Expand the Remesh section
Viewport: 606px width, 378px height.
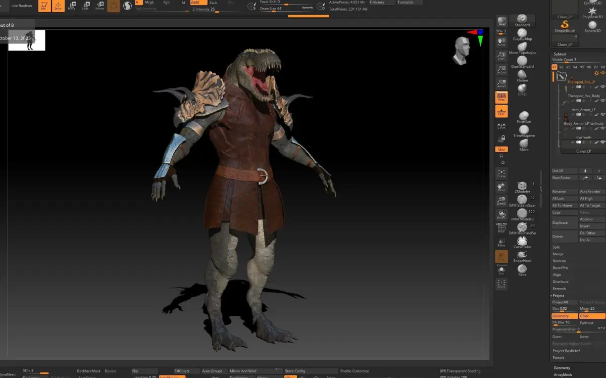click(x=559, y=289)
